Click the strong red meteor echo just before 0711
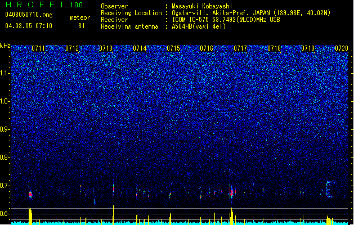Image resolution: width=354 pixels, height=225 pixels. click(30, 194)
